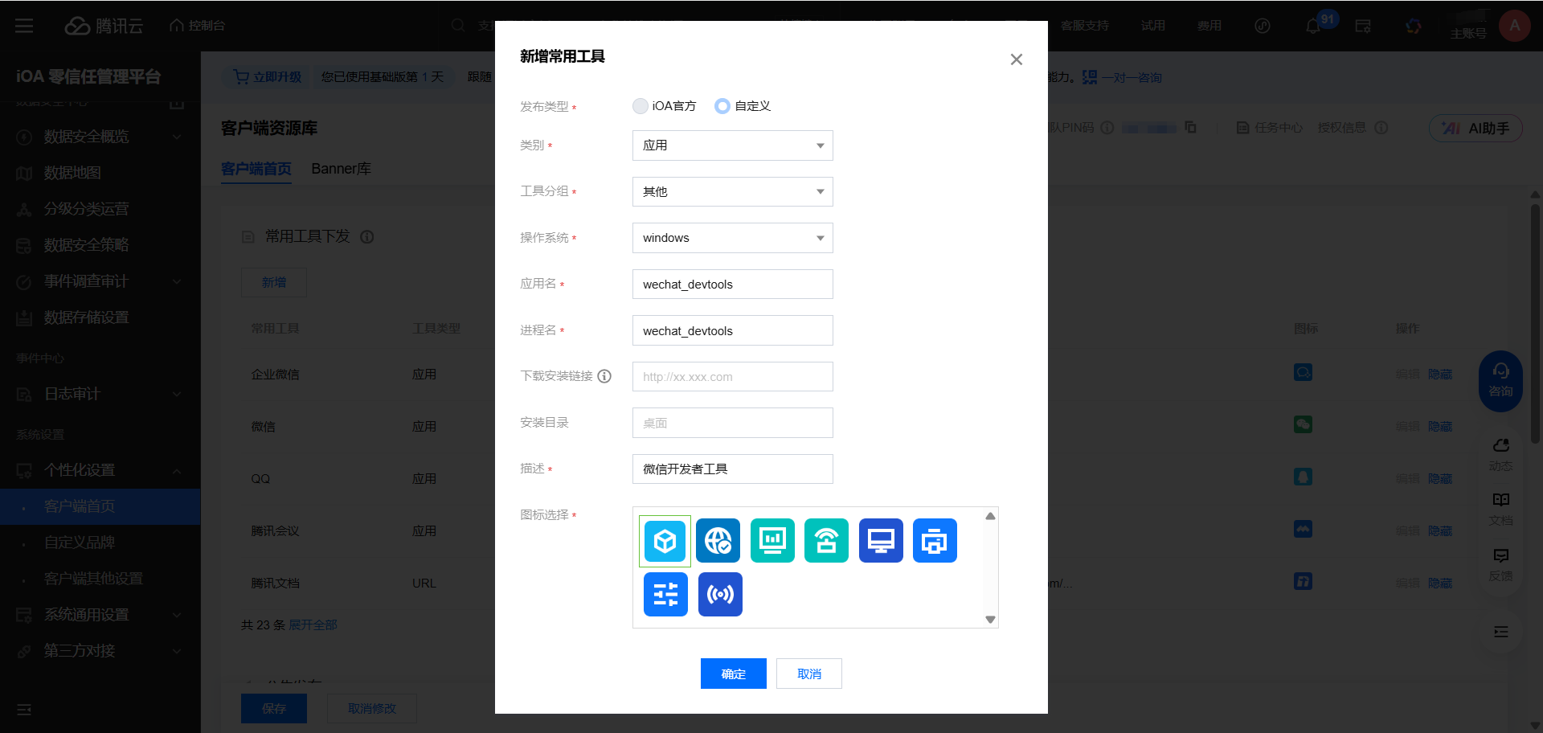1543x733 pixels.
Task: Open the AI助手 button
Action: click(x=1475, y=128)
